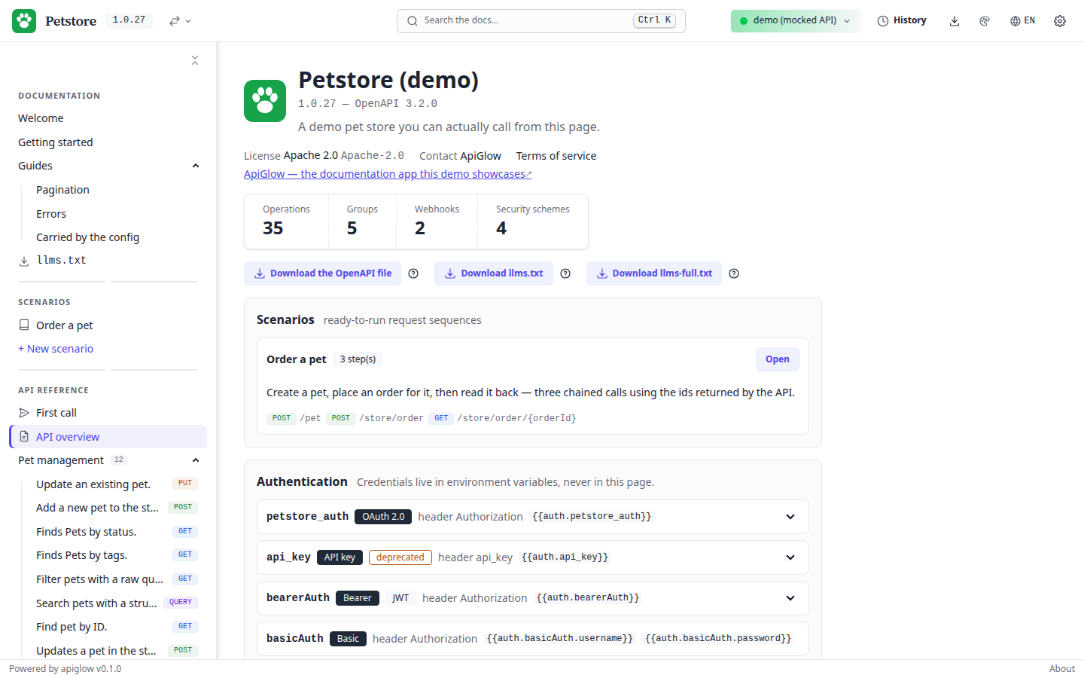1084x678 pixels.
Task: Click Download llms-full.txt button
Action: 654,273
